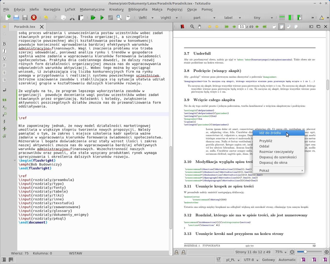Image resolution: width=330 pixels, height=264 pixels.
Task: Toggle the side panel button in status bar
Action: click(4, 260)
